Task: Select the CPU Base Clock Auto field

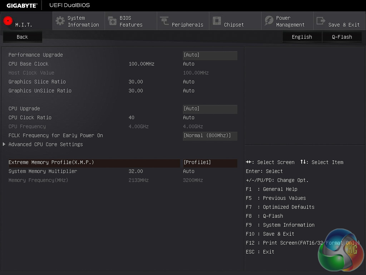Action: coord(189,64)
